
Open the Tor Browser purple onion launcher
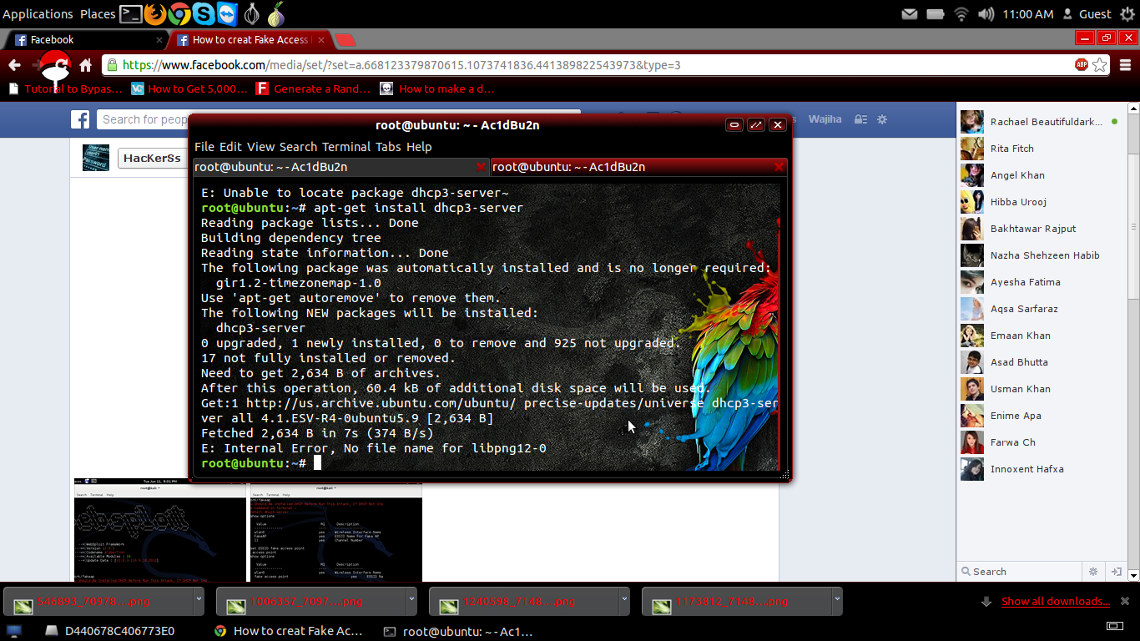click(x=276, y=13)
